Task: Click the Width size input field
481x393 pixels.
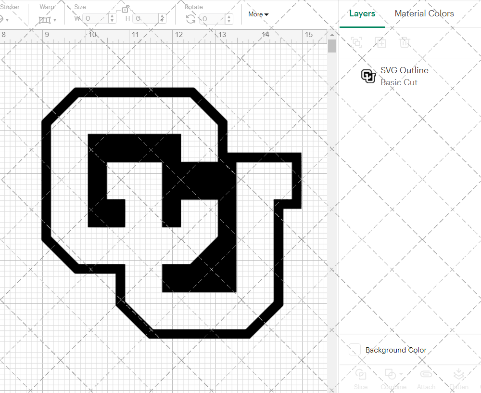Action: click(96, 18)
